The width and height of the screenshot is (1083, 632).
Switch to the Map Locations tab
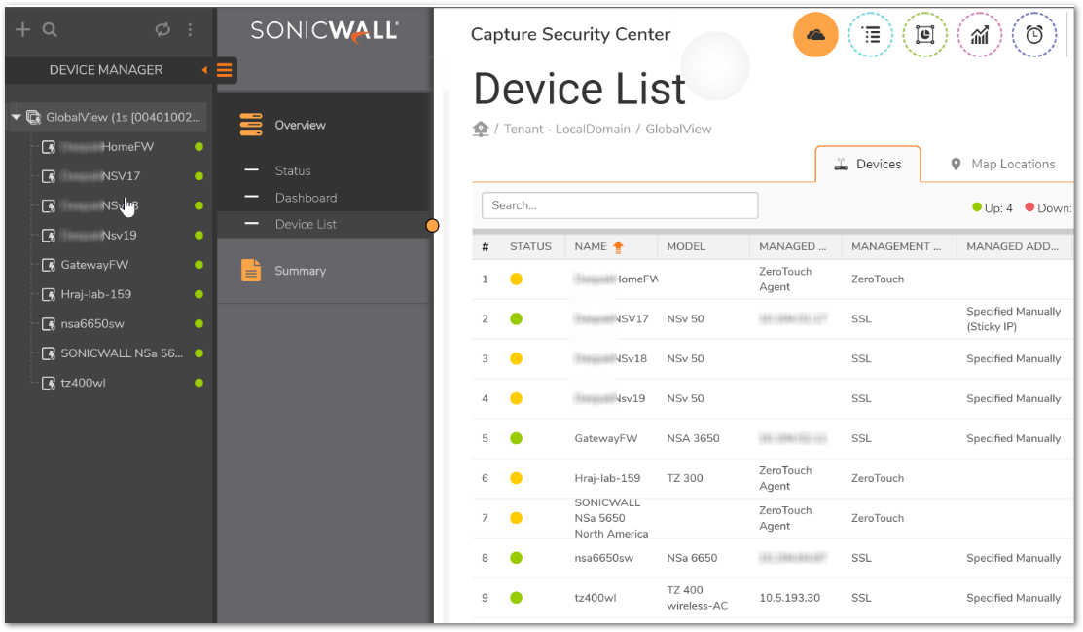click(x=1002, y=165)
